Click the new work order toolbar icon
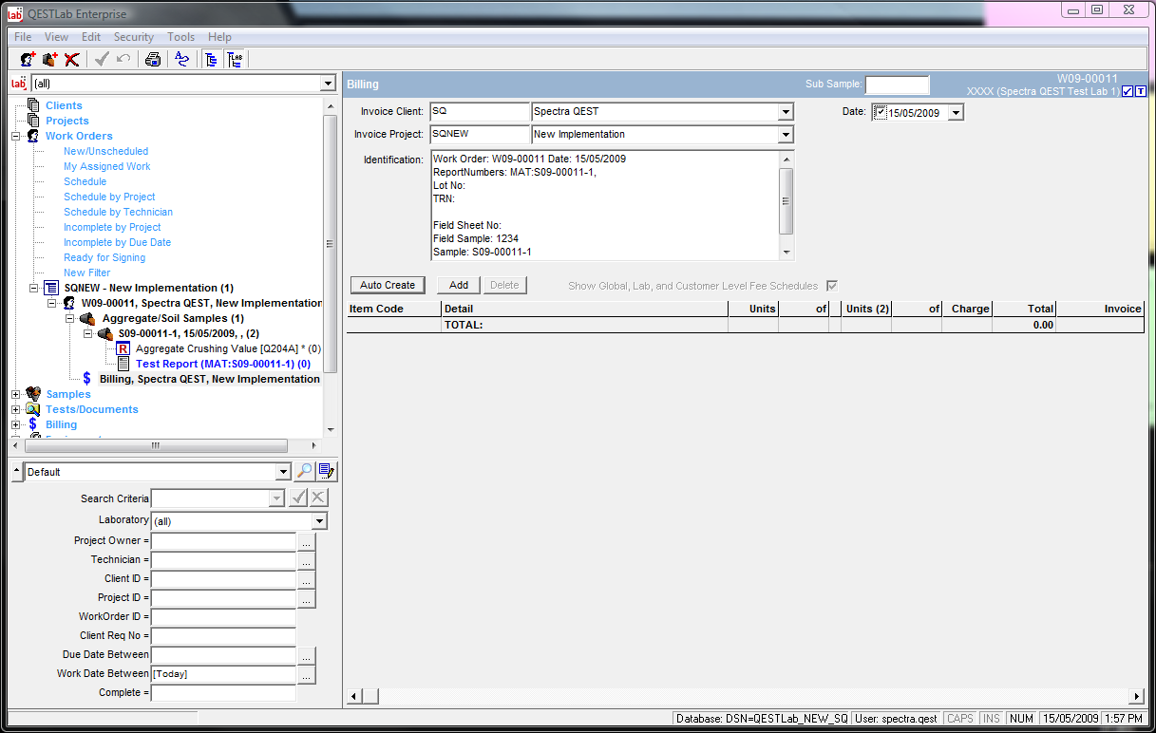This screenshot has height=733, width=1156. (28, 59)
